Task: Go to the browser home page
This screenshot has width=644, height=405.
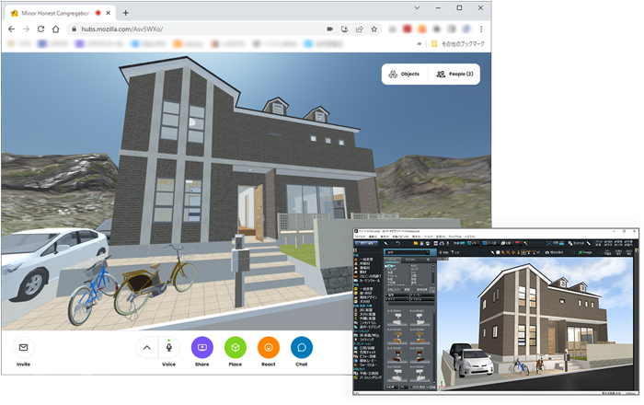Action: (x=56, y=29)
